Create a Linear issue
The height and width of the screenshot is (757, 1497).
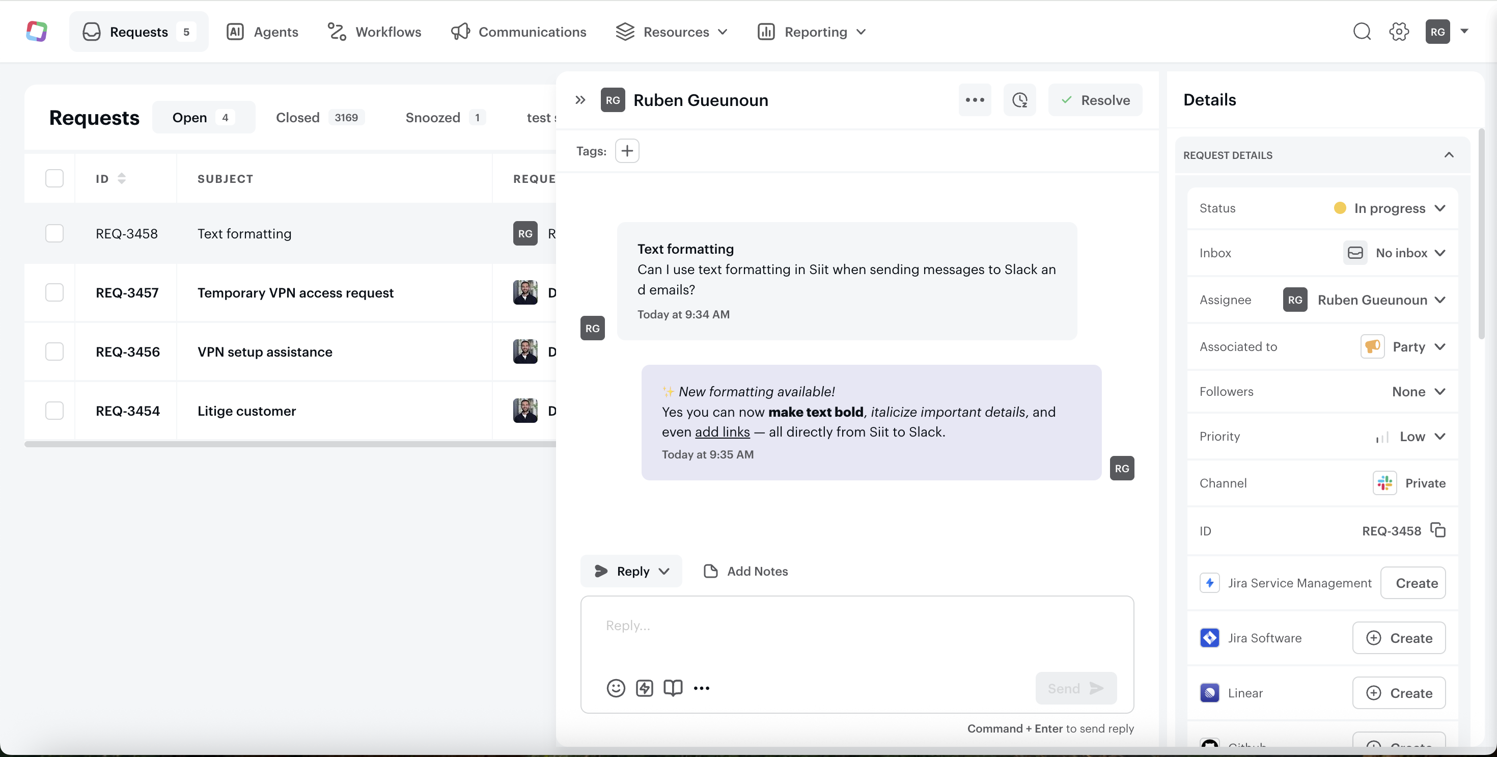tap(1399, 692)
